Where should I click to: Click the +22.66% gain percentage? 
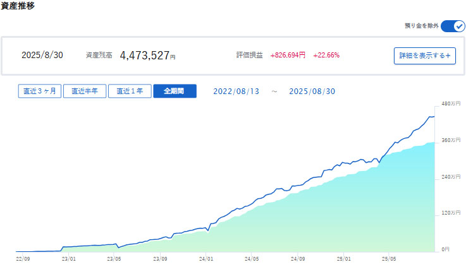(326, 56)
